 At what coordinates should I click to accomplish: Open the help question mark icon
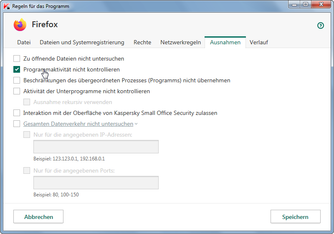click(x=320, y=25)
